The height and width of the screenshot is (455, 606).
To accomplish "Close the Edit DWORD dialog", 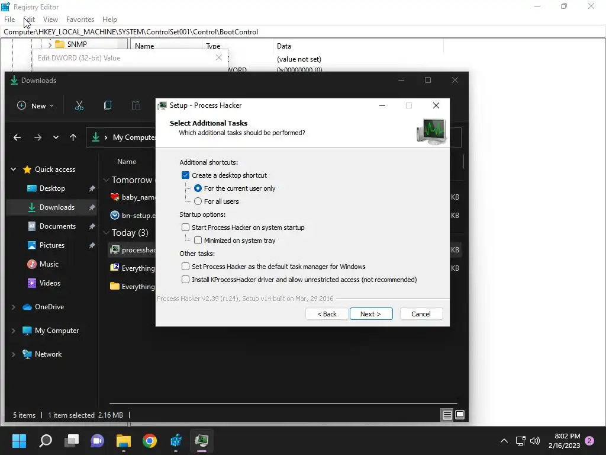I will point(219,57).
